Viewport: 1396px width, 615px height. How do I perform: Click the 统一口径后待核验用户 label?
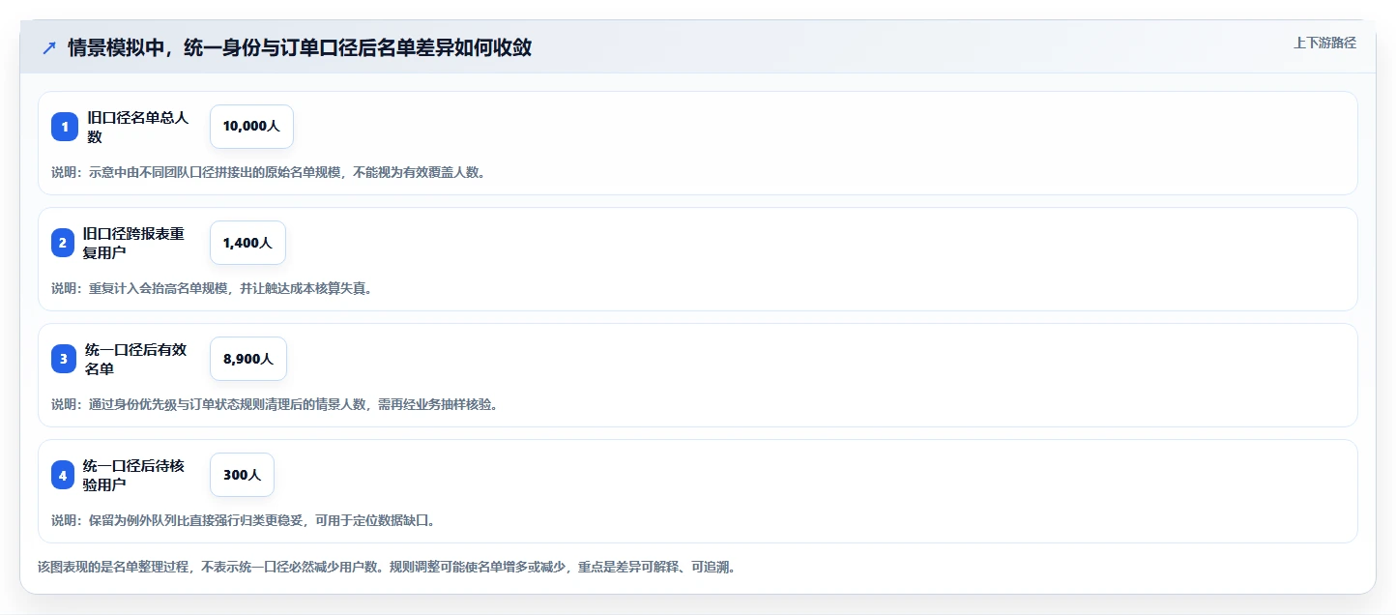(133, 475)
